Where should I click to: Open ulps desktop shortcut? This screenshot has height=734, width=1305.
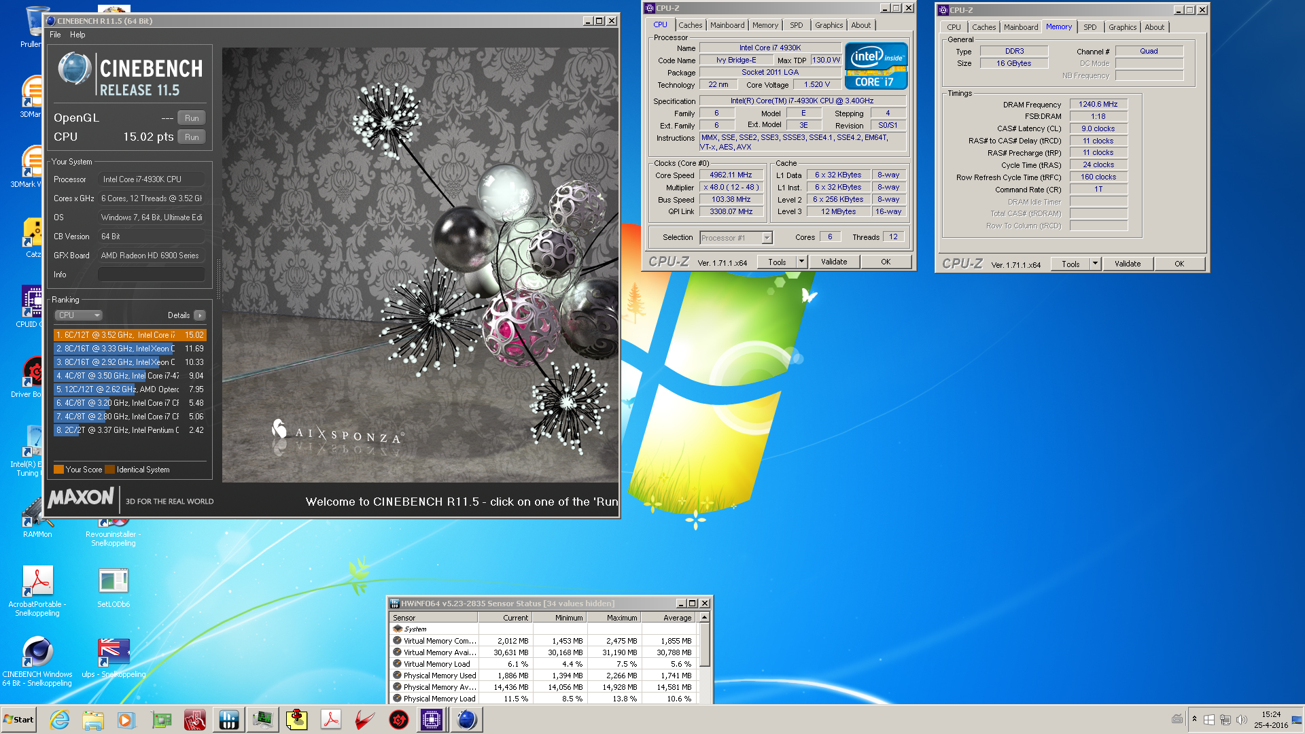pyautogui.click(x=114, y=658)
